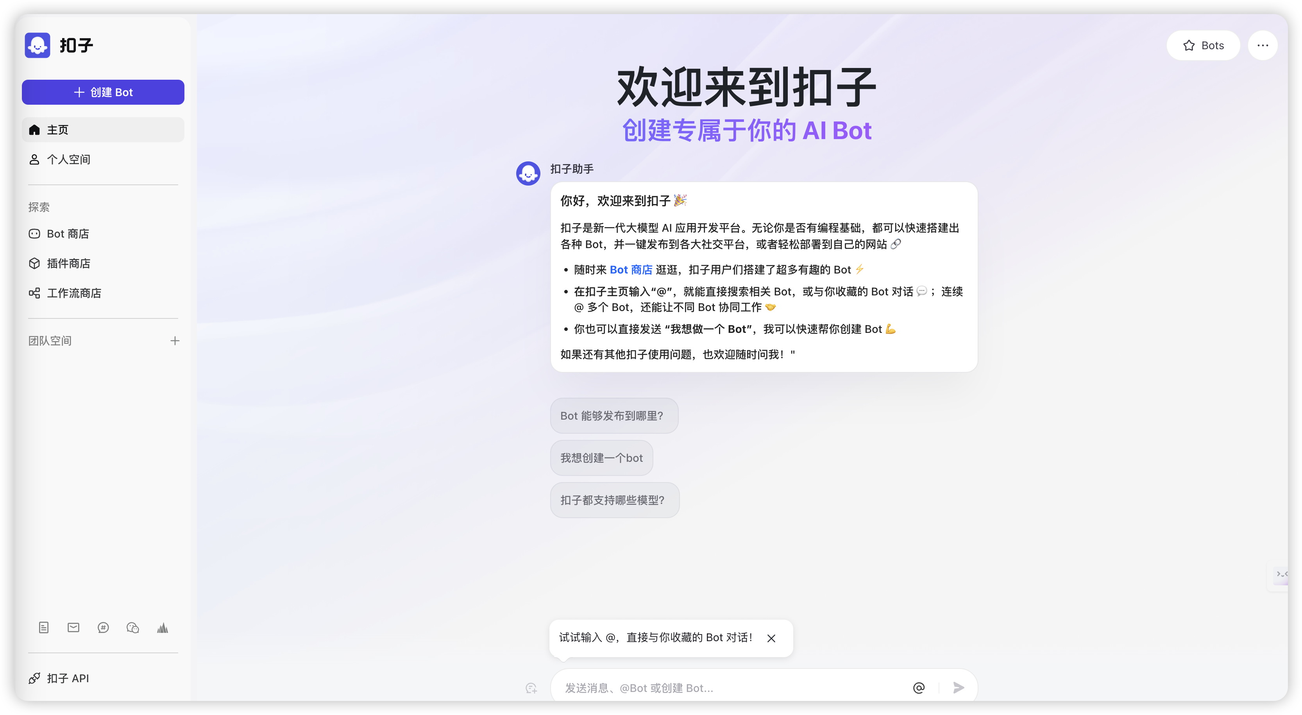Viewport: 1302px width, 715px height.
Task: Click the 探索 section label
Action: click(39, 207)
